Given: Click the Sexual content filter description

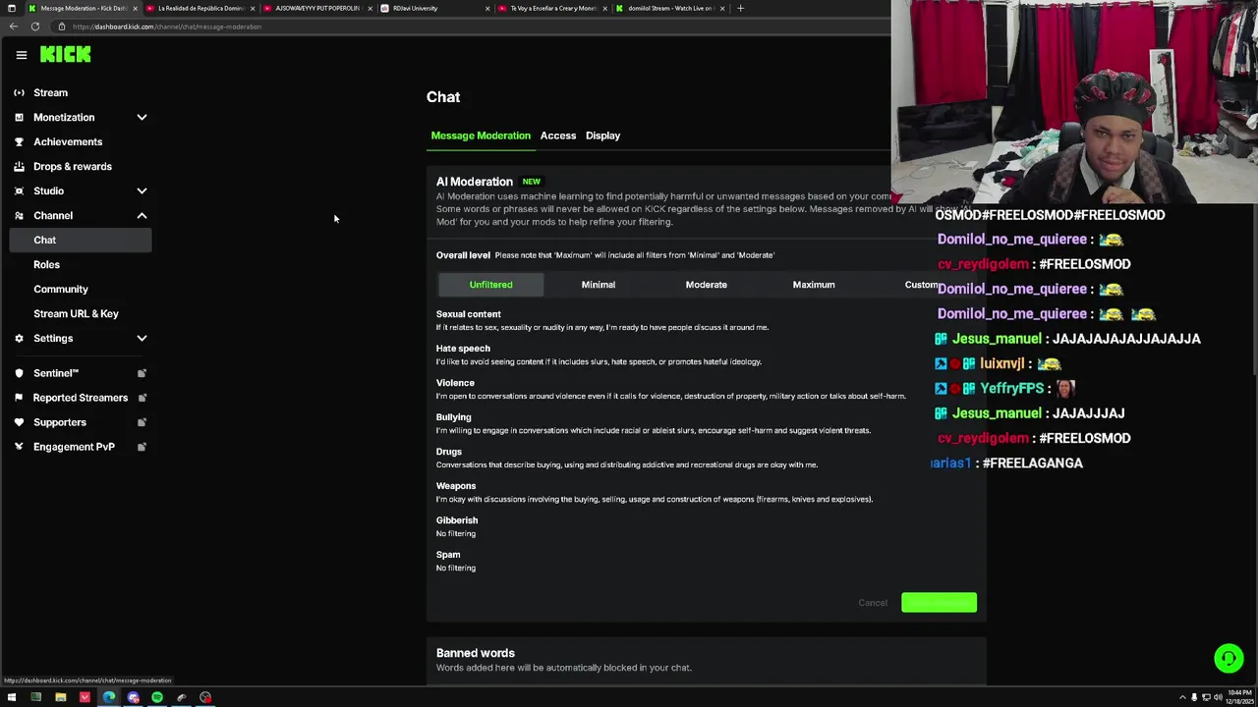Looking at the screenshot, I should [x=602, y=327].
